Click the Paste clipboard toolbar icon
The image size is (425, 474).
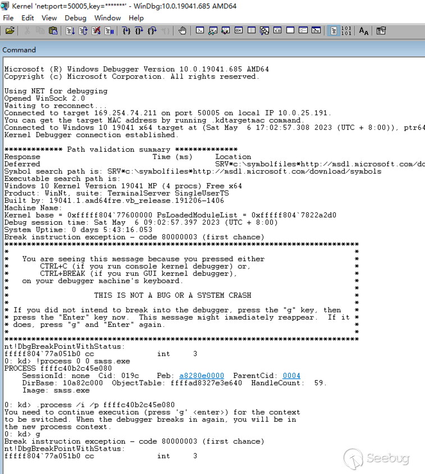(x=53, y=30)
